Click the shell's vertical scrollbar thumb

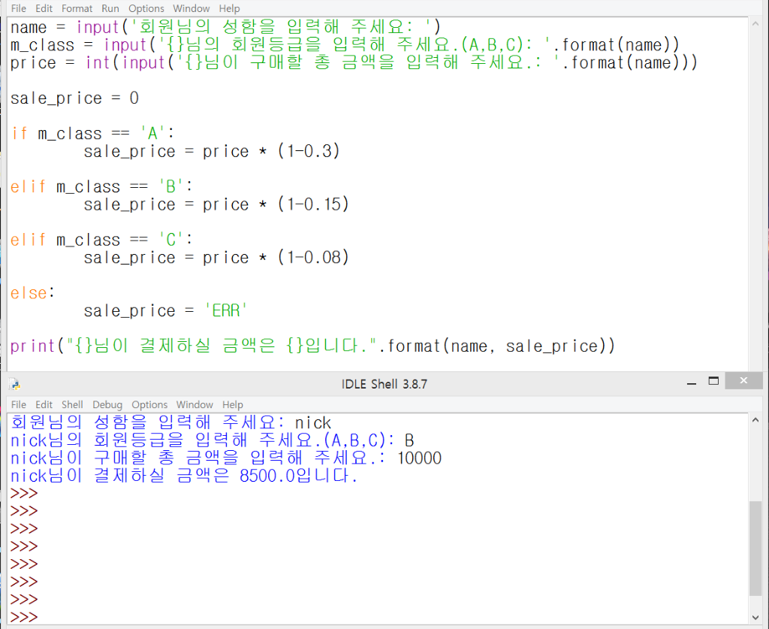[755, 547]
